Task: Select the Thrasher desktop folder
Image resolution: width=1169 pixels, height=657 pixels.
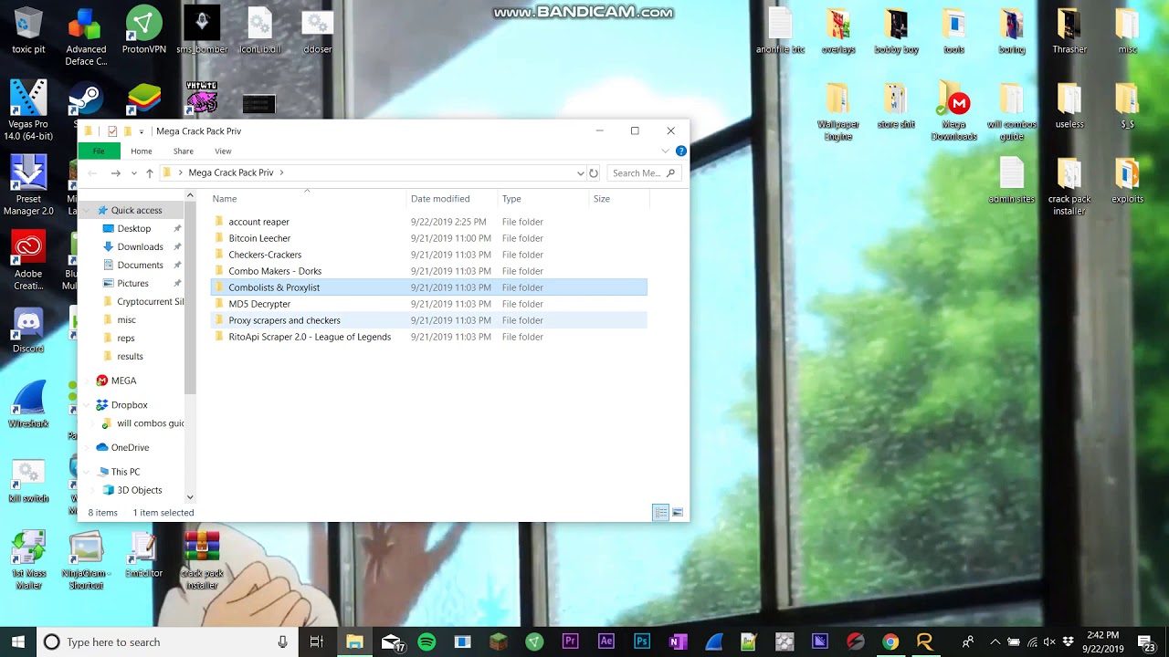Action: [x=1069, y=31]
